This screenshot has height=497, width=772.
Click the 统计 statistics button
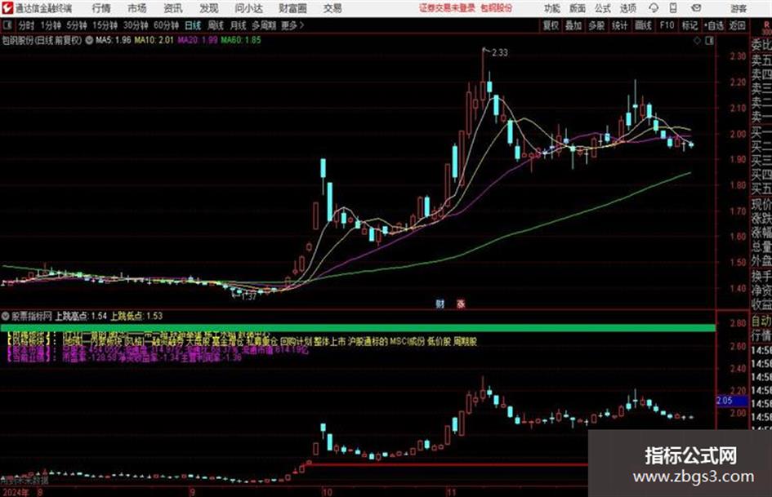coord(619,25)
